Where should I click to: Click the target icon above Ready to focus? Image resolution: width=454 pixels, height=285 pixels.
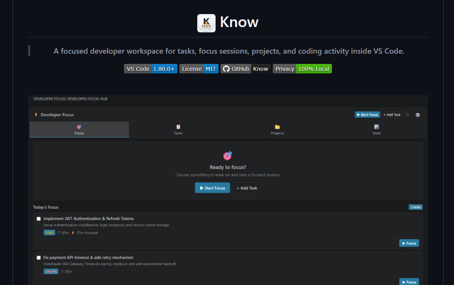[228, 156]
